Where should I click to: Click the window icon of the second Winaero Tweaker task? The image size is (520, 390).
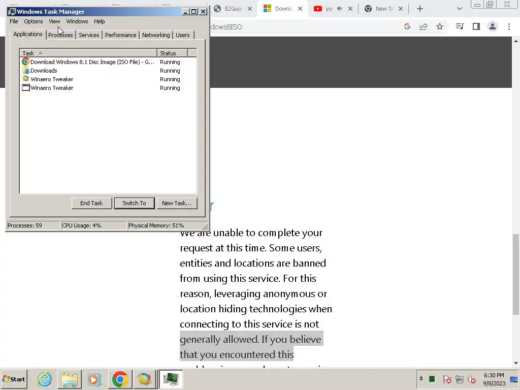pyautogui.click(x=25, y=87)
